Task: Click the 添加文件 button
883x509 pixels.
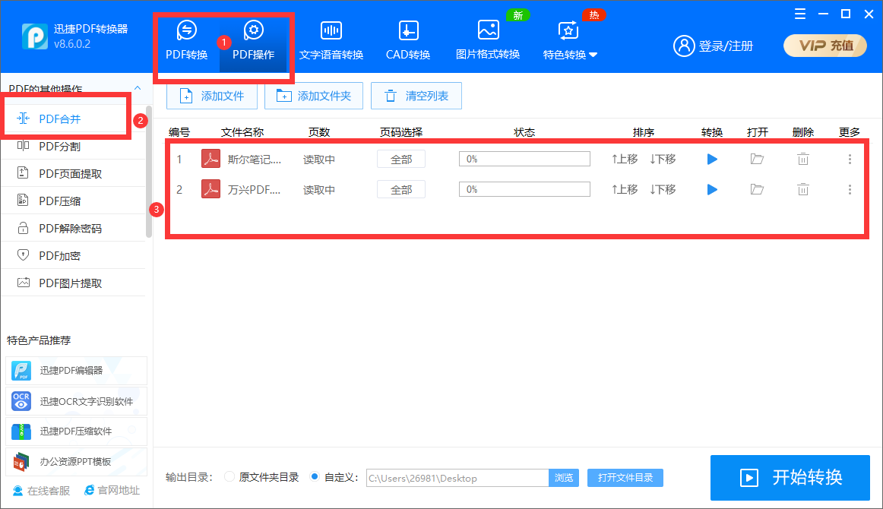Action: point(212,96)
